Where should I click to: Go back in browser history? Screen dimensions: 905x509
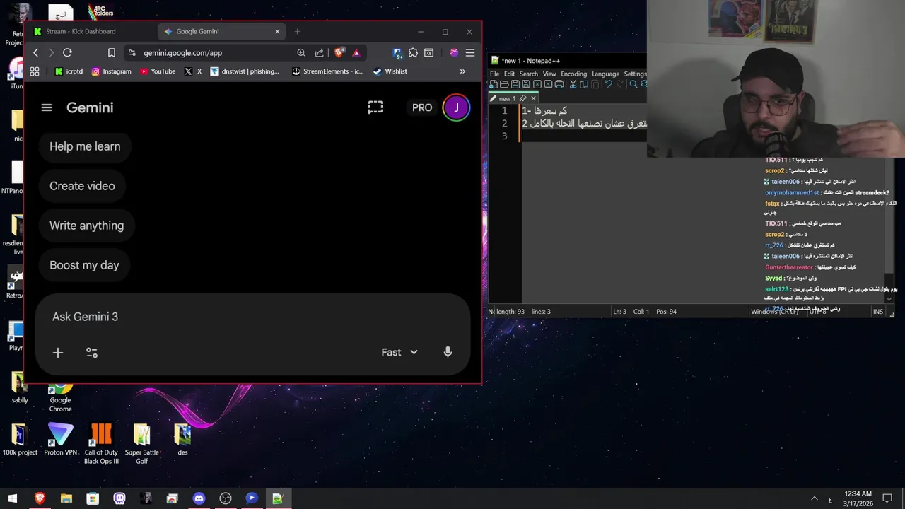pos(35,52)
